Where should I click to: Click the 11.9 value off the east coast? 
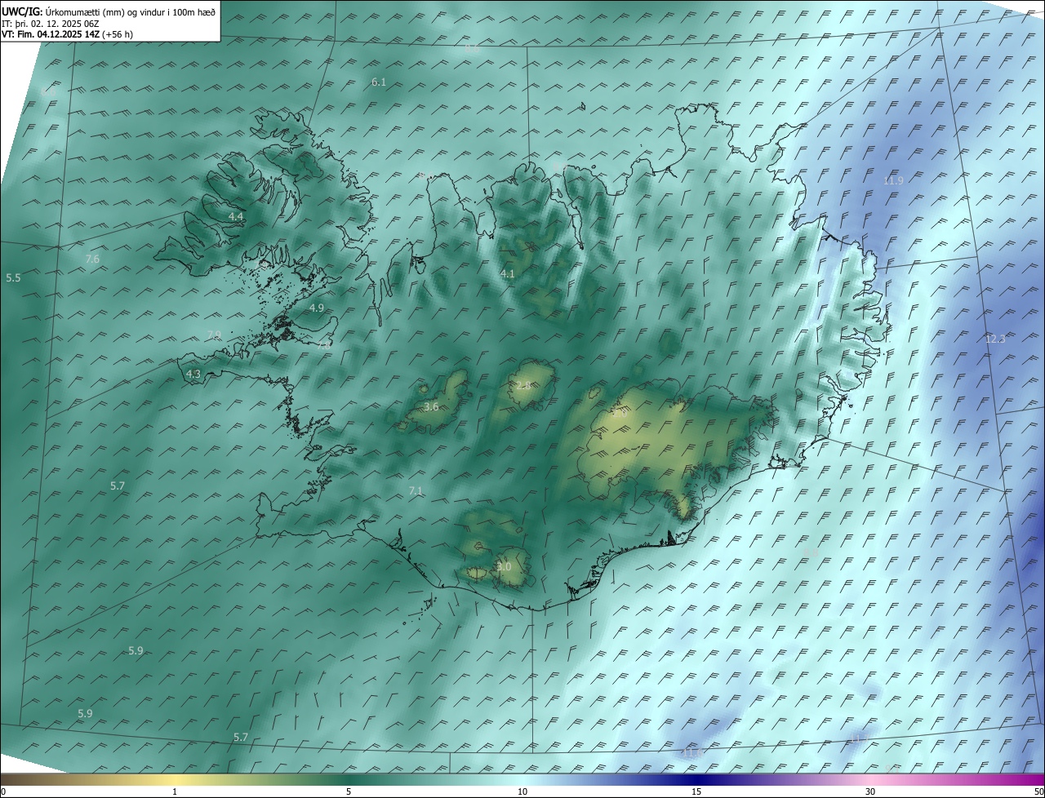coord(894,180)
